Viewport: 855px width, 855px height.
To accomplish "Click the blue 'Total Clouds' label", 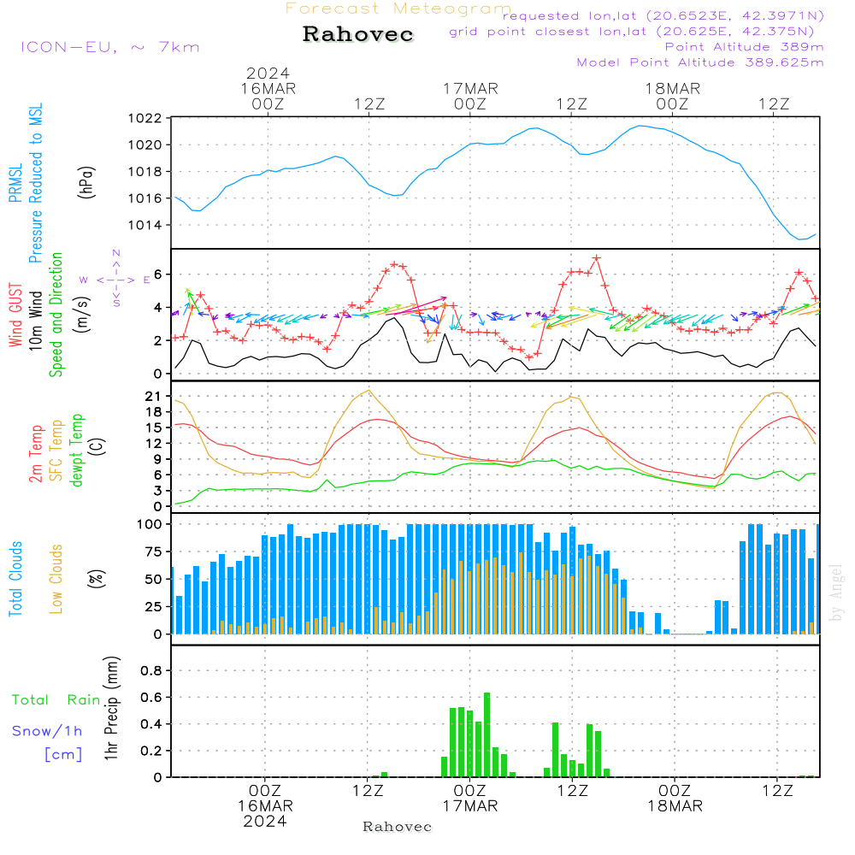I will click(x=15, y=579).
